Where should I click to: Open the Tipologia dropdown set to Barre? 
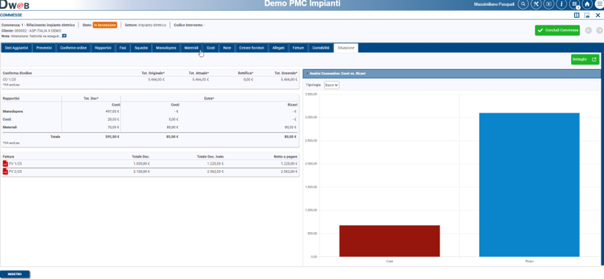coord(332,85)
